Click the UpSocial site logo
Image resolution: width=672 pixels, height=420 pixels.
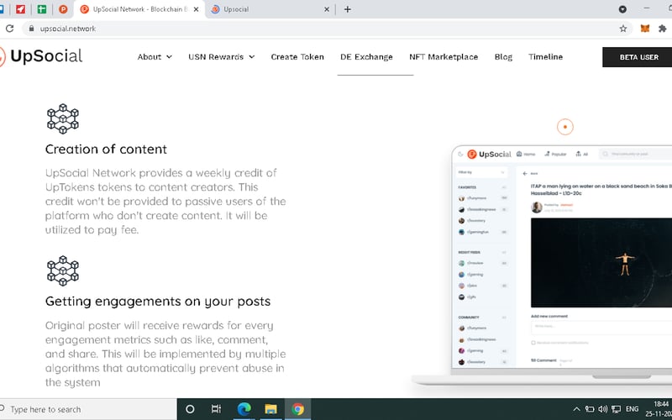[x=40, y=56]
